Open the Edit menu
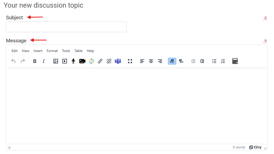Image resolution: width=274 pixels, height=154 pixels. click(x=14, y=51)
